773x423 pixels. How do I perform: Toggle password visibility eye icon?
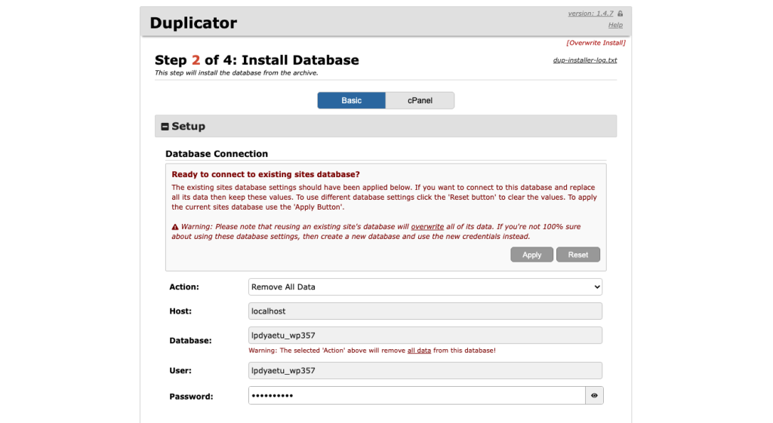[594, 395]
